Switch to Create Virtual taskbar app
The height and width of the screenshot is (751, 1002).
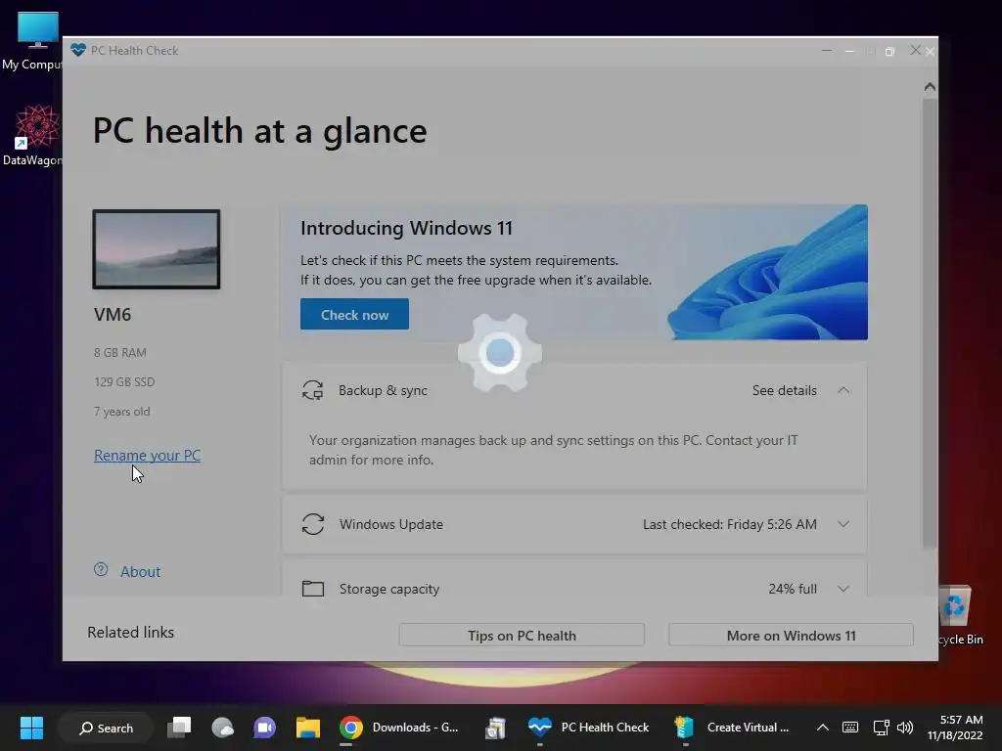tap(732, 728)
